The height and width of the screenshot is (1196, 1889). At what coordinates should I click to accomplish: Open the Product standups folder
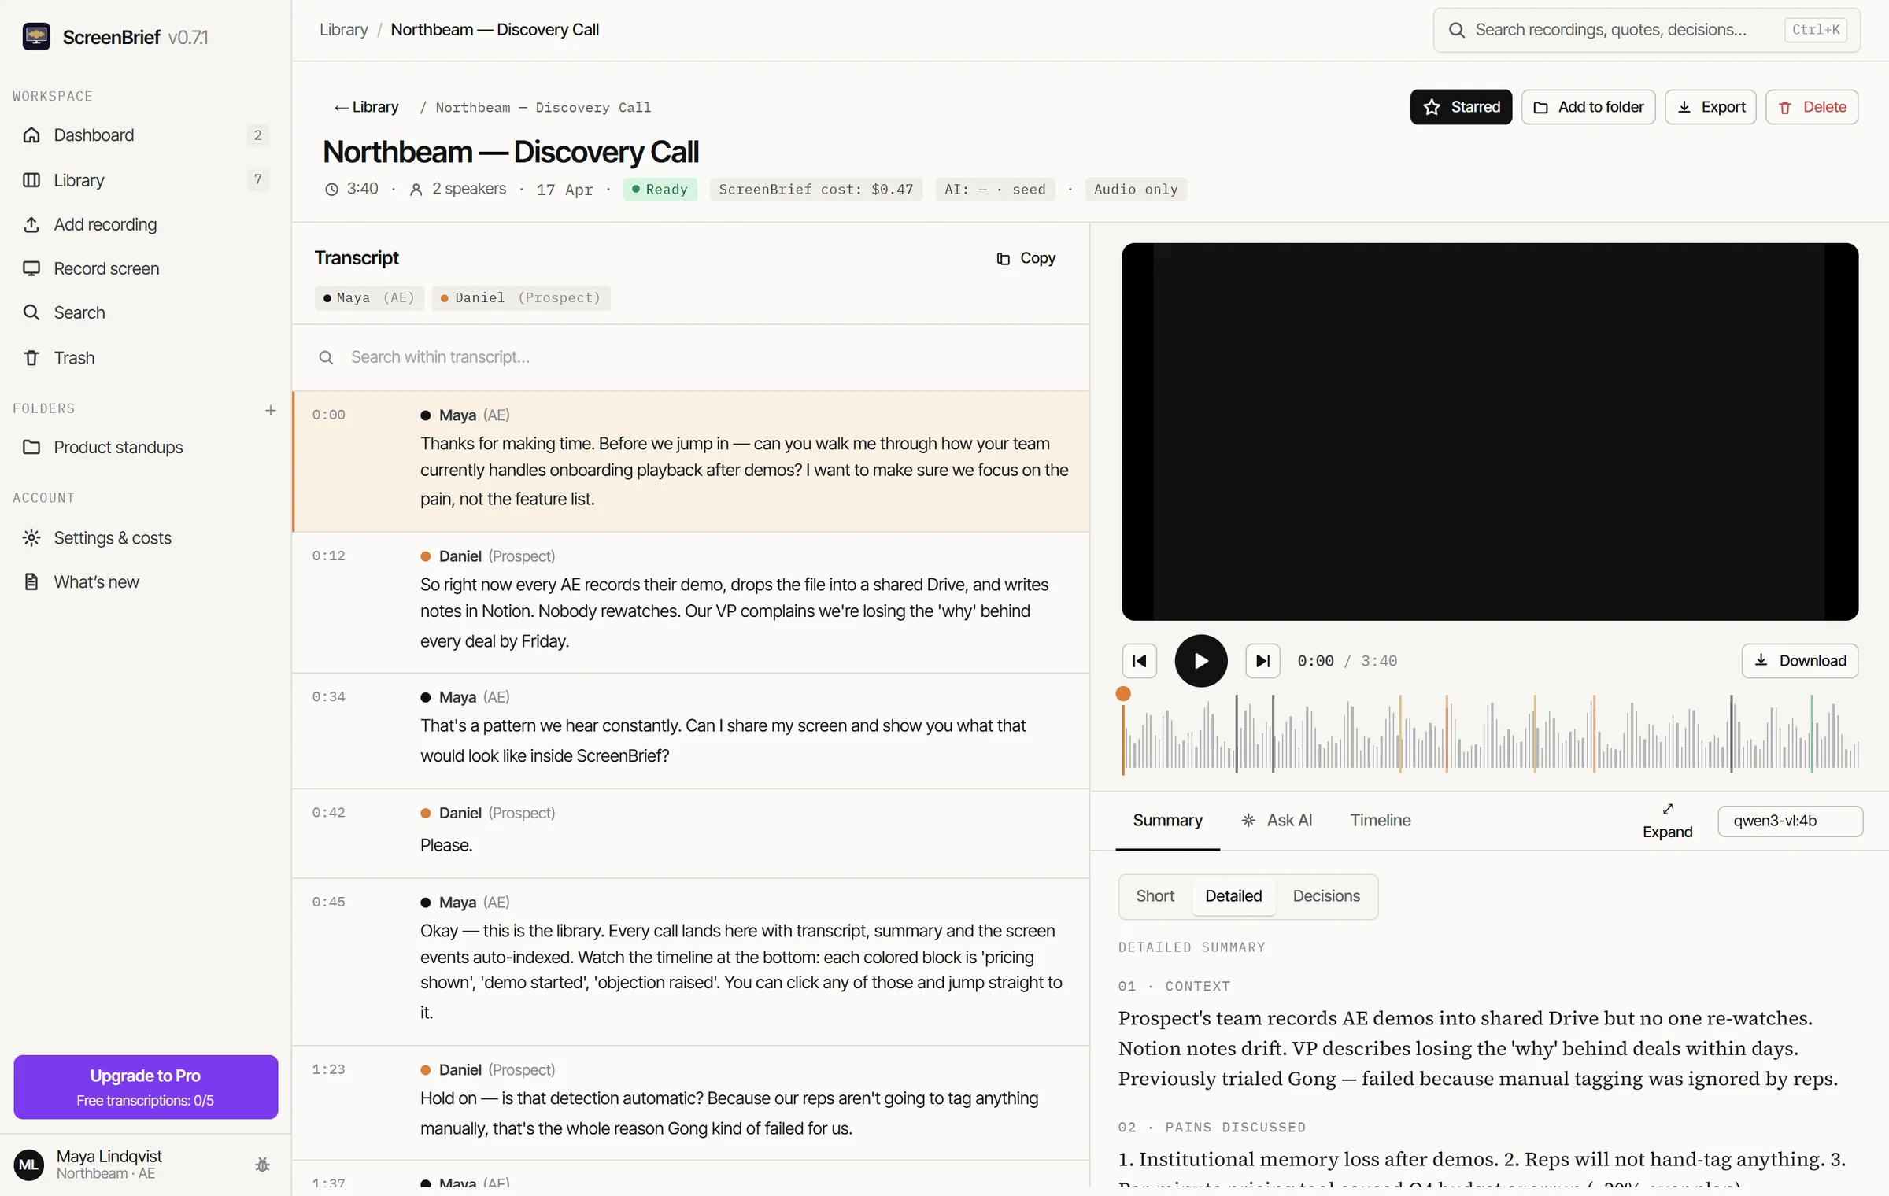tap(146, 447)
